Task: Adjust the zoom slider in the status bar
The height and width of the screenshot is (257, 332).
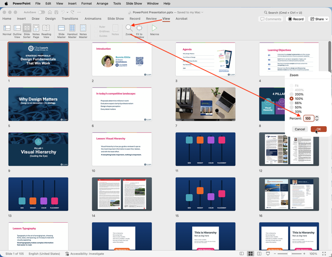Action: click(290, 254)
